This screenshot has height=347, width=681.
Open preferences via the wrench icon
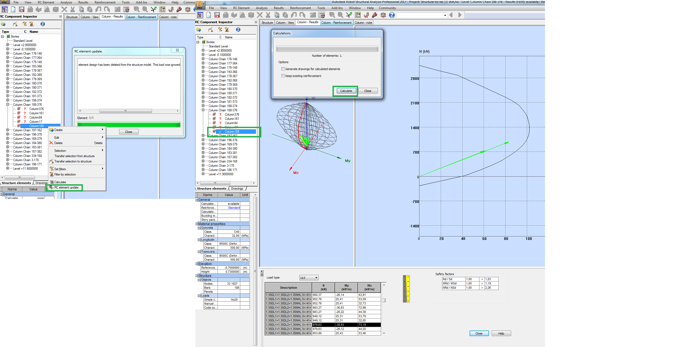(x=375, y=15)
